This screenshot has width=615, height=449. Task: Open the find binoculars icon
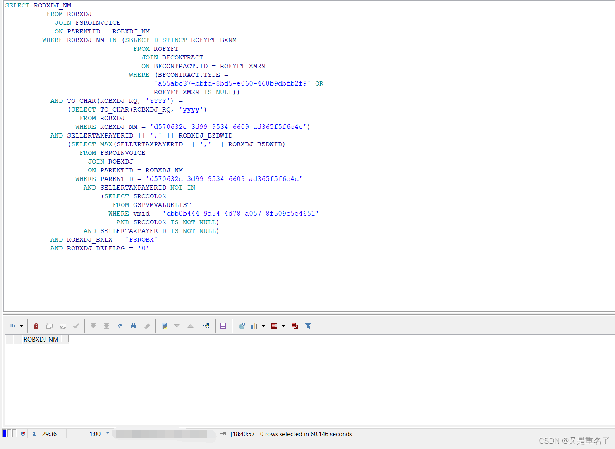(134, 326)
